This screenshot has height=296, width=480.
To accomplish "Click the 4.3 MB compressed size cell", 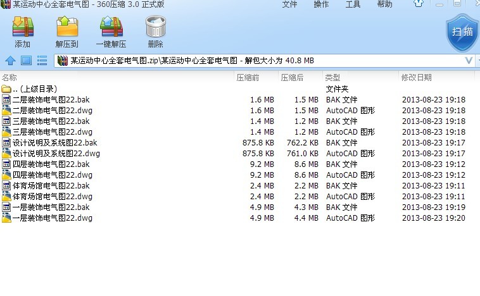I will coord(306,207).
